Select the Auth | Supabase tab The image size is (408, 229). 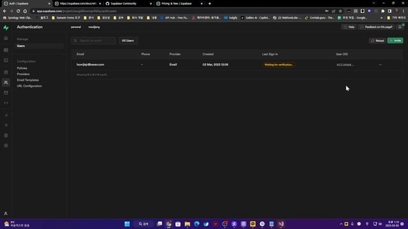click(27, 4)
